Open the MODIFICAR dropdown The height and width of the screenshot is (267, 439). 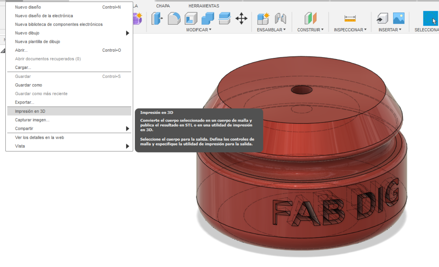[x=199, y=30]
